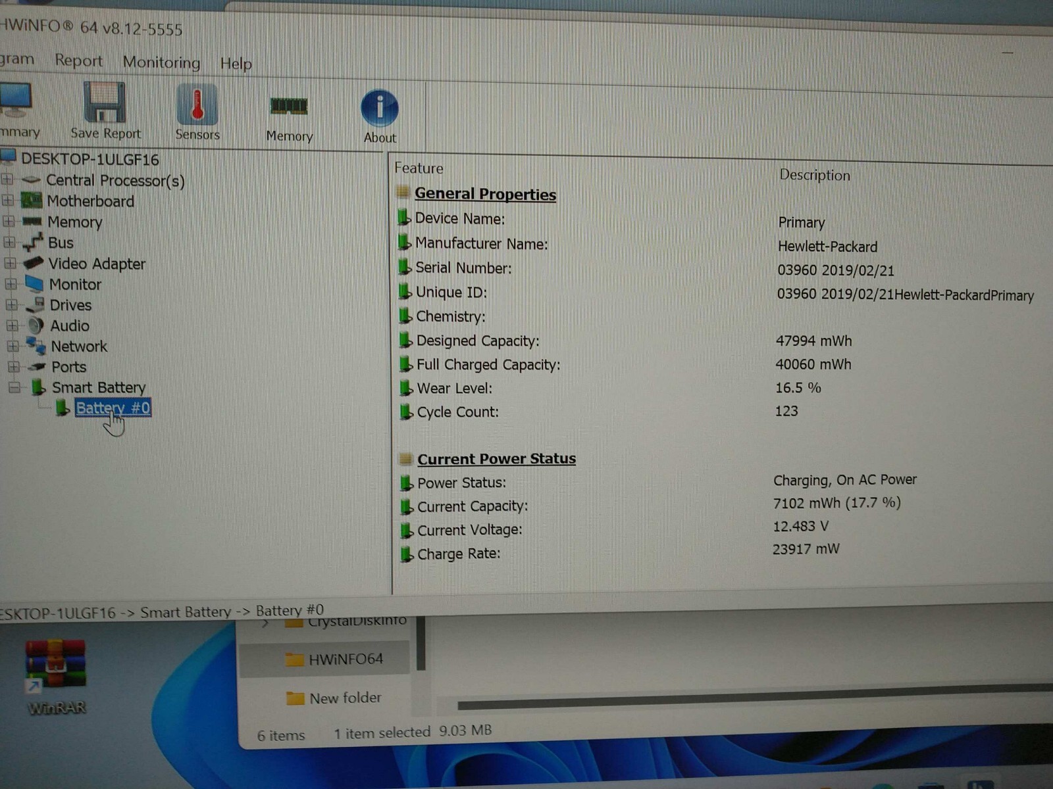The image size is (1053, 789).
Task: Click the Motherboard board icon
Action: (x=31, y=199)
